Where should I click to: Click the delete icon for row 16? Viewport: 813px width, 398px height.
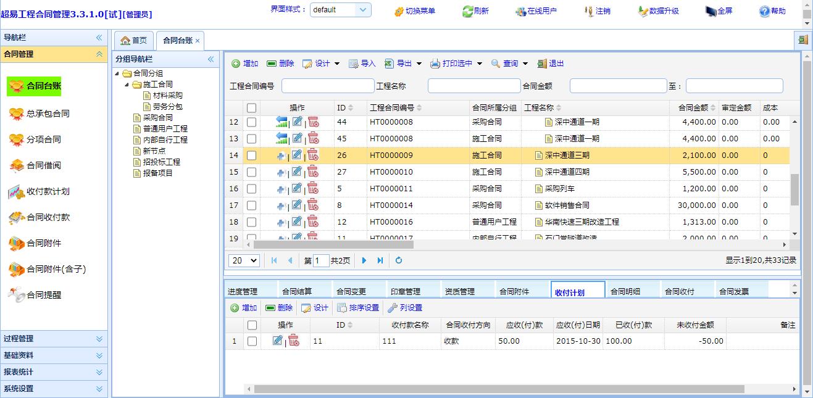[313, 188]
